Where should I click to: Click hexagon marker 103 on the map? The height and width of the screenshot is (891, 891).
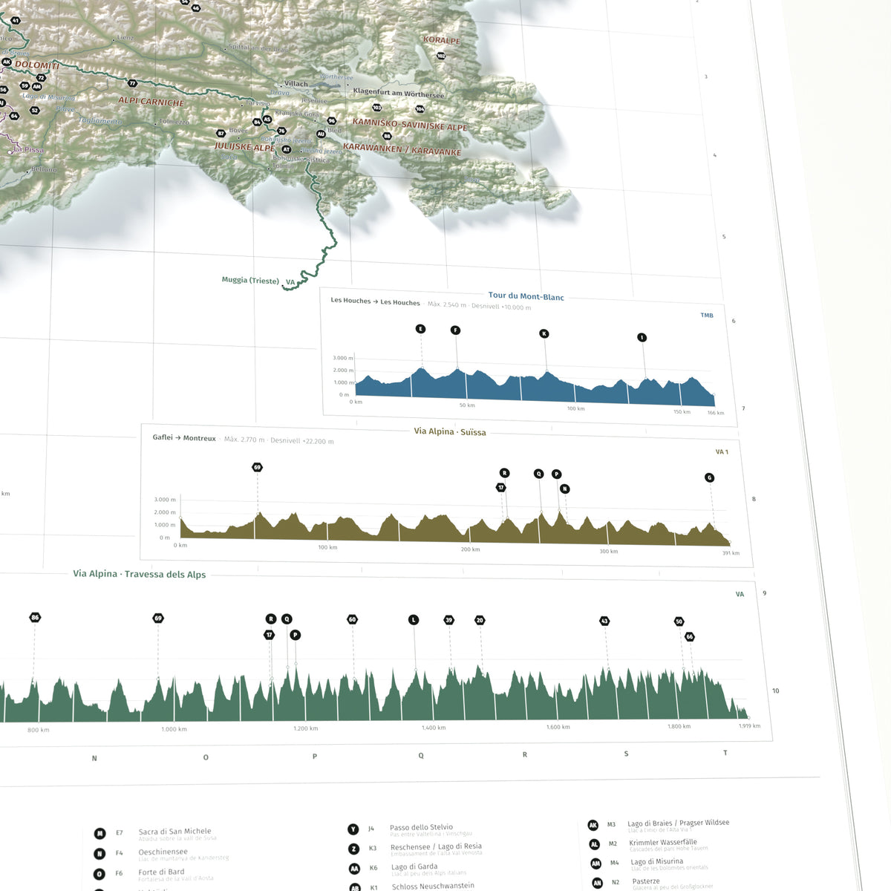(377, 108)
